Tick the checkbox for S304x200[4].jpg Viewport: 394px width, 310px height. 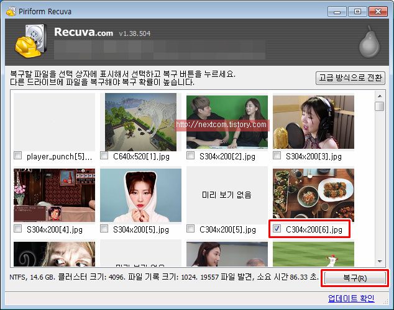click(17, 229)
